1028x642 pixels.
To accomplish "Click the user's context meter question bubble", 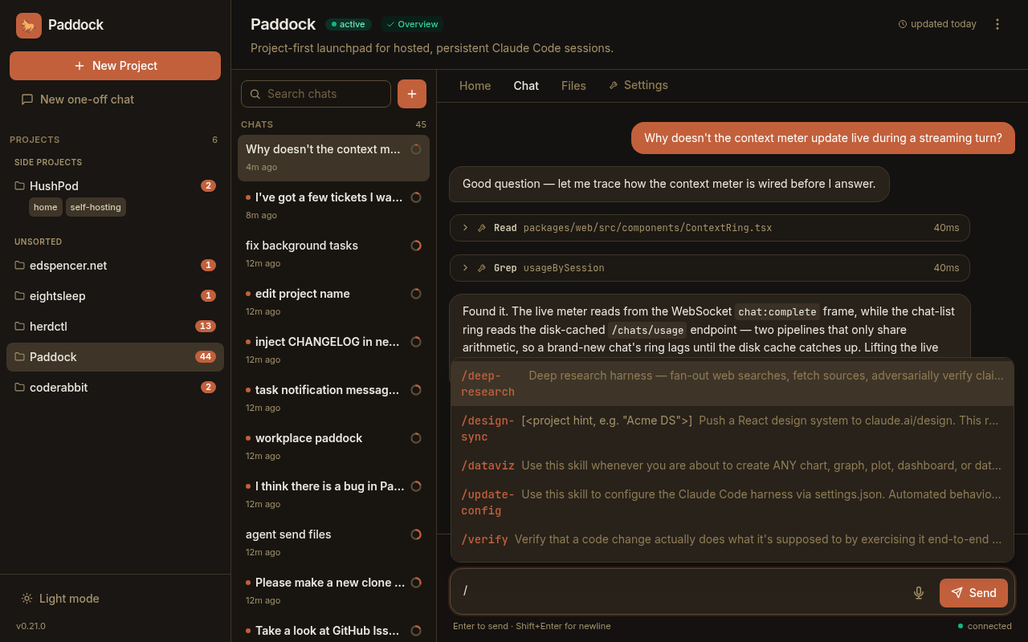I will (x=823, y=138).
